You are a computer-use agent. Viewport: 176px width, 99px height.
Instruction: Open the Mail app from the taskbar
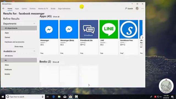tap(65, 97)
